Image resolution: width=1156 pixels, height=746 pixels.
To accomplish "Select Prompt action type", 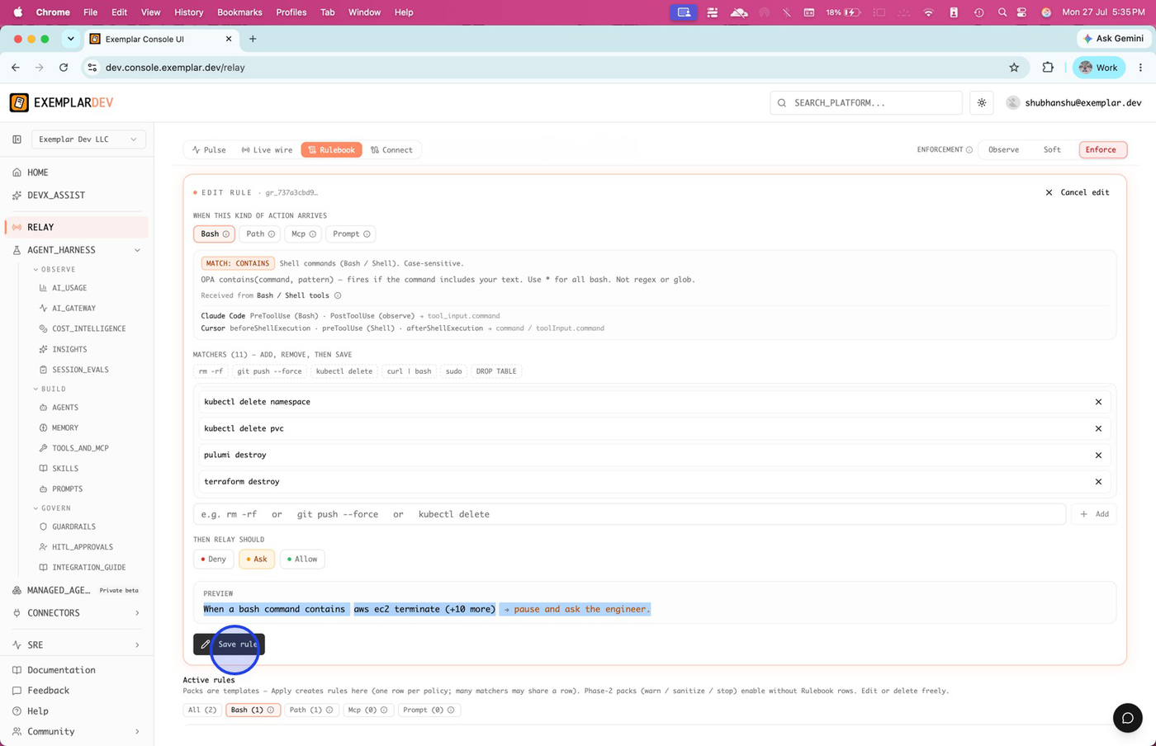I will click(x=351, y=234).
